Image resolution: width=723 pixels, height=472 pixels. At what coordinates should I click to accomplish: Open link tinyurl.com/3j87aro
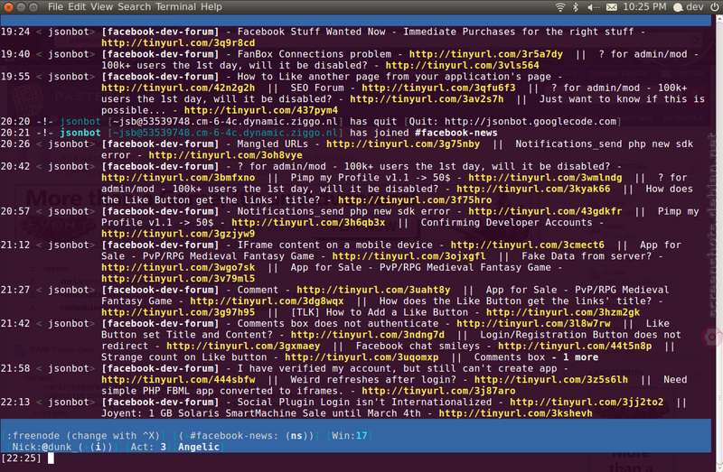[438, 391]
